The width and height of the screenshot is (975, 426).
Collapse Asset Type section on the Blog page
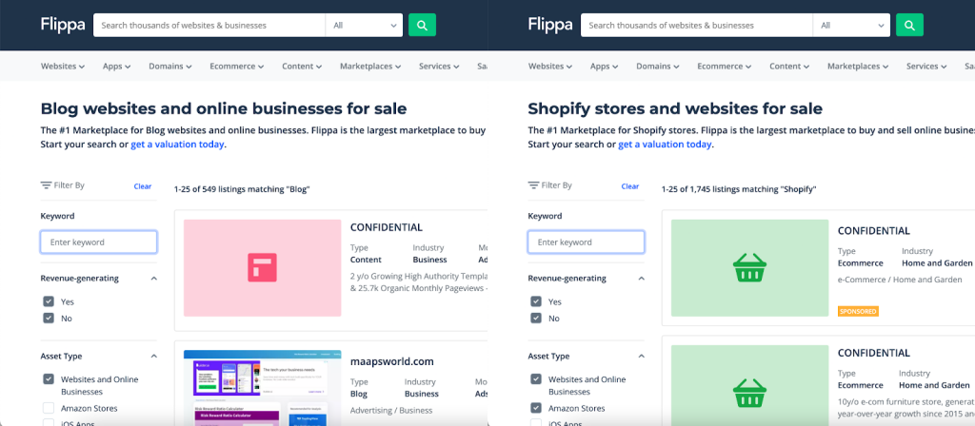pyautogui.click(x=154, y=357)
